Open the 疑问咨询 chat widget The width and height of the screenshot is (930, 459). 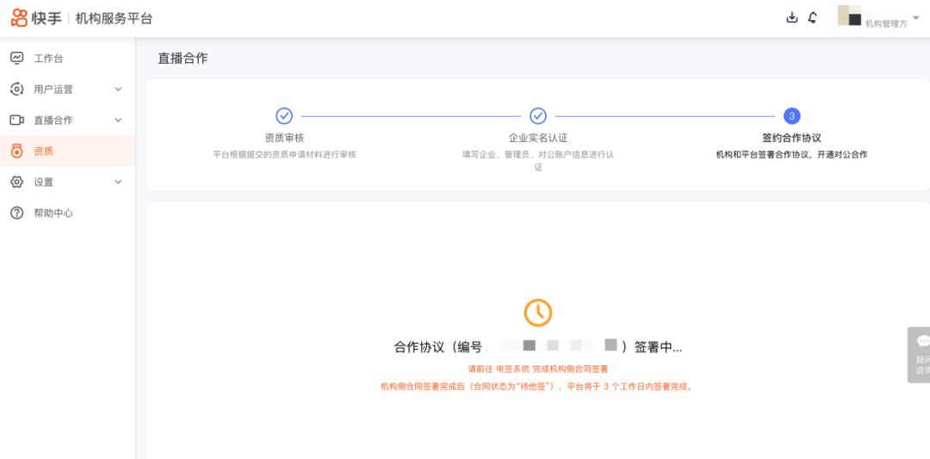click(x=920, y=354)
